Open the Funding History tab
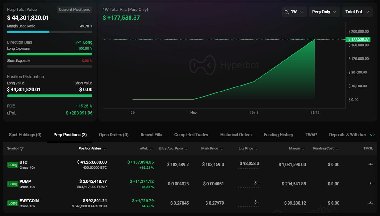 click(x=278, y=135)
